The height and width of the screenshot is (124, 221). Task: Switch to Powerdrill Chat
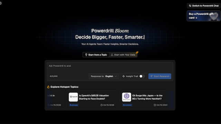point(204,6)
